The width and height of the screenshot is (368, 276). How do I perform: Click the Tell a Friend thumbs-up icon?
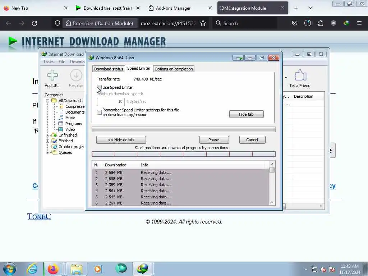tap(300, 75)
